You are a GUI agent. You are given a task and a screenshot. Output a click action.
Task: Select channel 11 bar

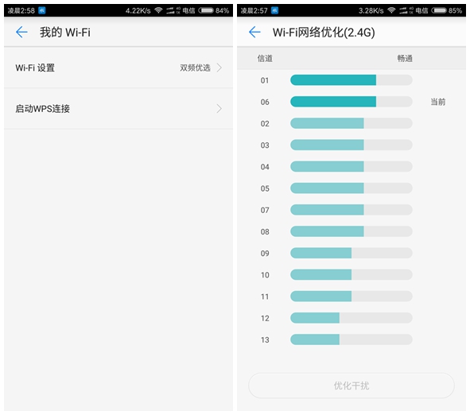pos(352,297)
